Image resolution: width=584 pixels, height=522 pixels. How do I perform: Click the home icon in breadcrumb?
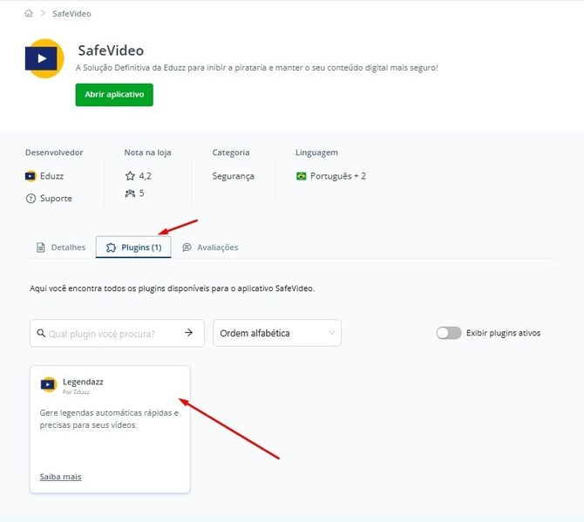coord(29,14)
